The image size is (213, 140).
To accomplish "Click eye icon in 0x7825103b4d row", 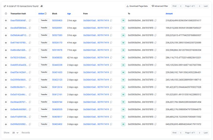I will [6, 58].
